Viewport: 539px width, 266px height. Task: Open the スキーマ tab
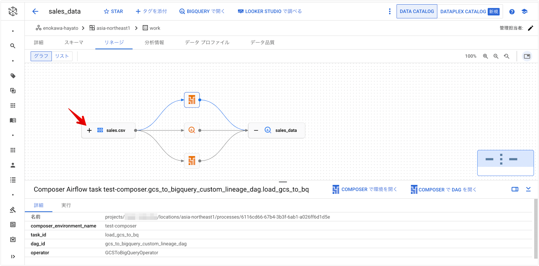click(74, 42)
